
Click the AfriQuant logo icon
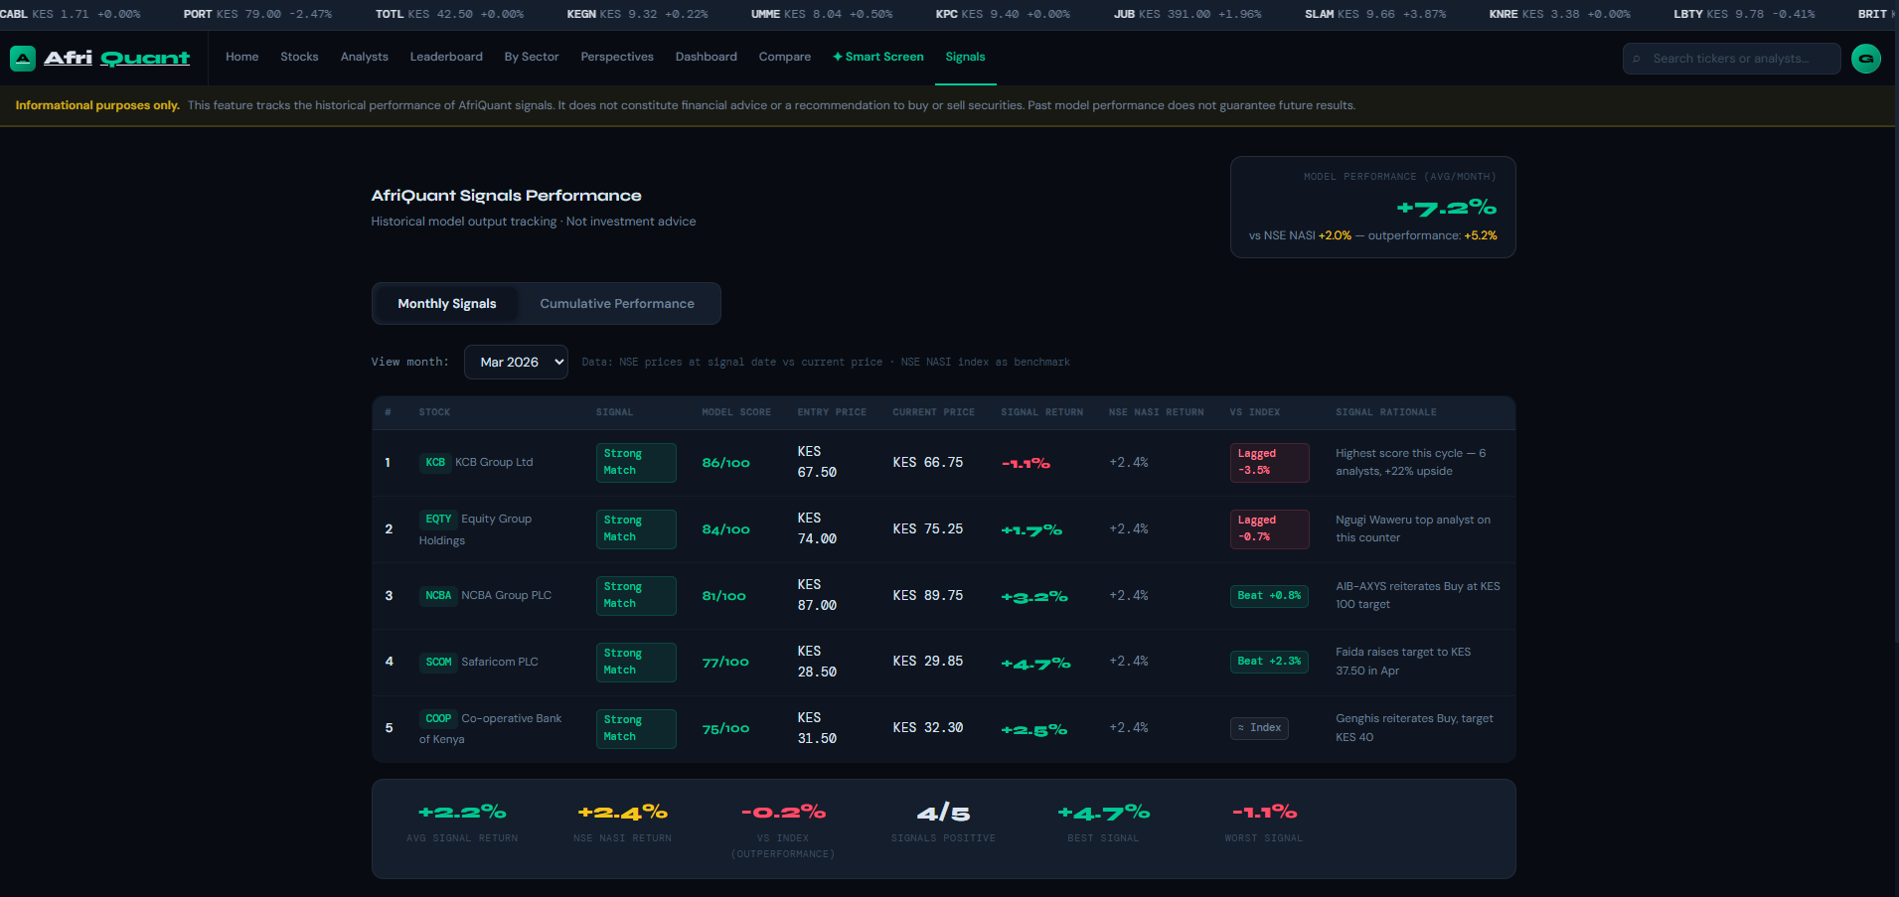pos(23,59)
